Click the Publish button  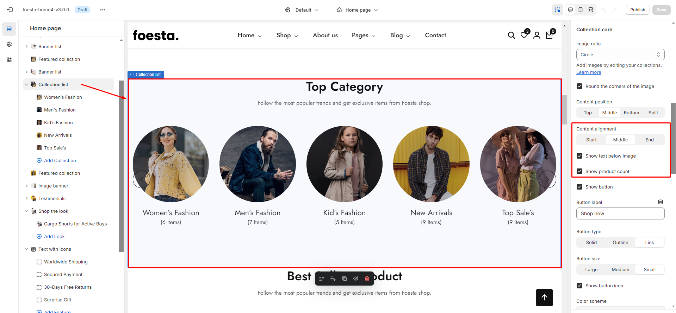tap(637, 10)
